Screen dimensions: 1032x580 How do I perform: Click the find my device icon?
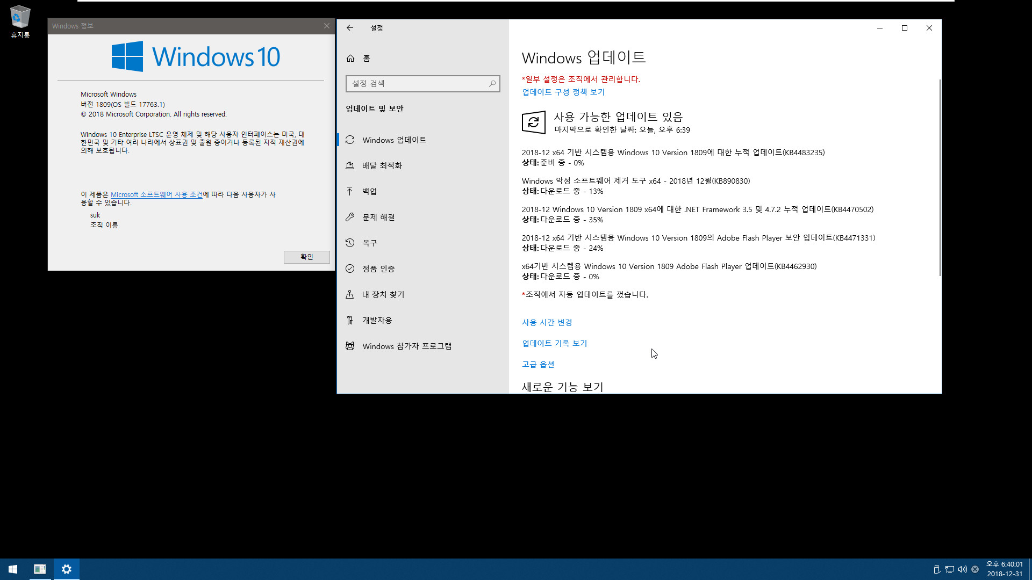pos(350,294)
